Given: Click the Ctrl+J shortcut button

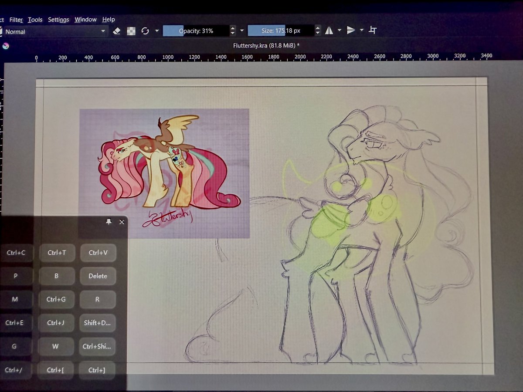Looking at the screenshot, I should click(56, 323).
